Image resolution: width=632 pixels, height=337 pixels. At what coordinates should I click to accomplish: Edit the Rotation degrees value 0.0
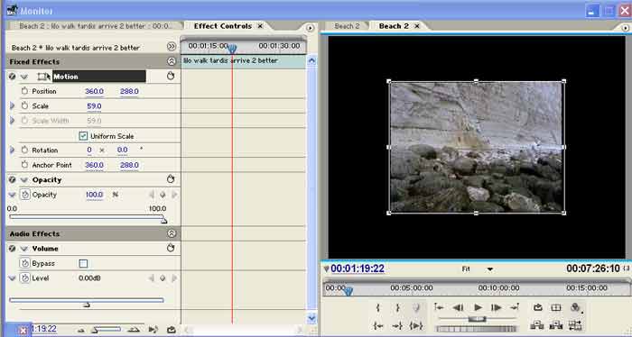122,150
